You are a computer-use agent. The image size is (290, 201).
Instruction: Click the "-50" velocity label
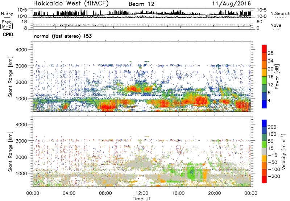click(272, 162)
